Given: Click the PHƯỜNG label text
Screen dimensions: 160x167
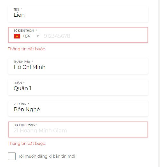Looking at the screenshot, I should pyautogui.click(x=20, y=104).
